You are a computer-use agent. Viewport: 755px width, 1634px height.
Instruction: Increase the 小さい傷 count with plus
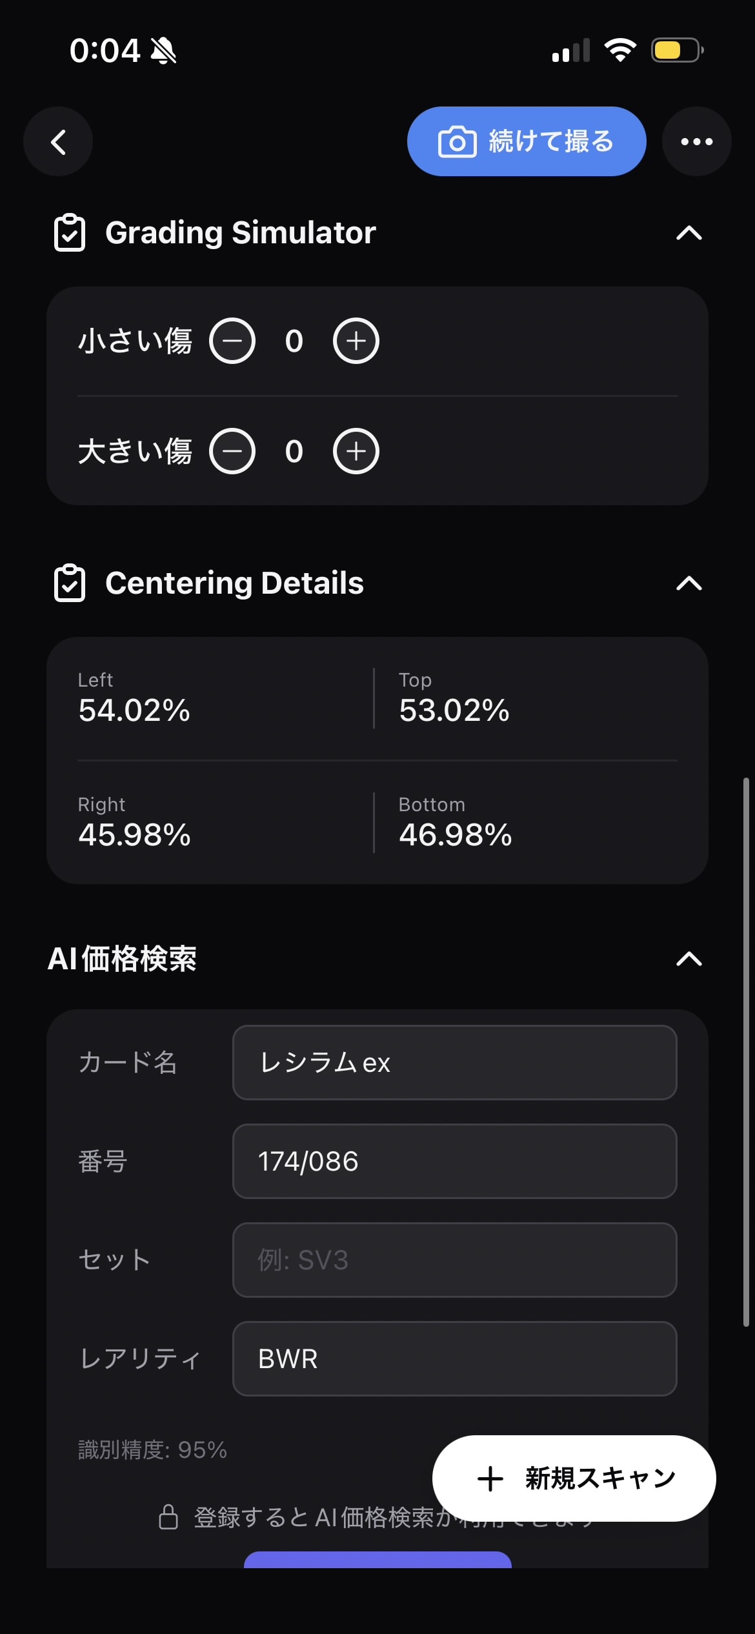356,341
